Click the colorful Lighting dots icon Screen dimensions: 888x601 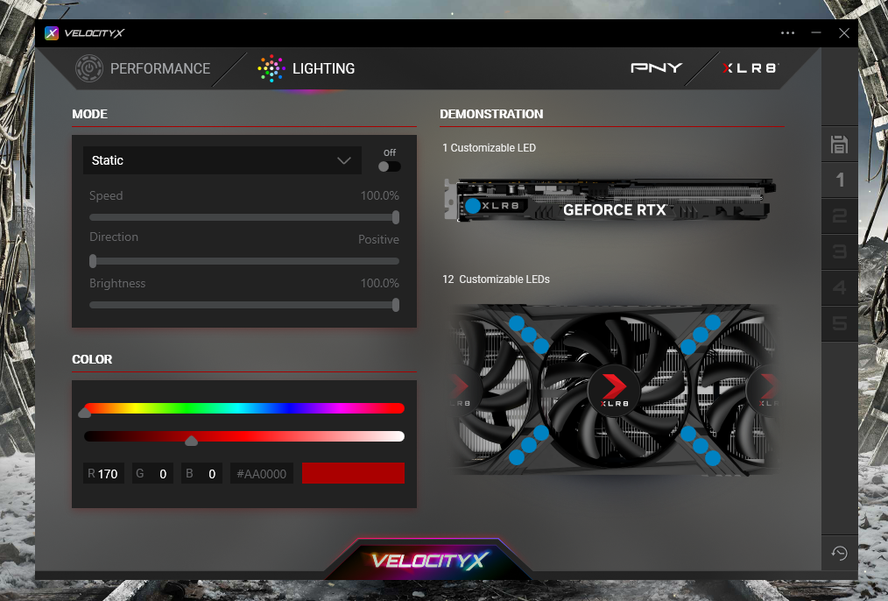pyautogui.click(x=271, y=68)
